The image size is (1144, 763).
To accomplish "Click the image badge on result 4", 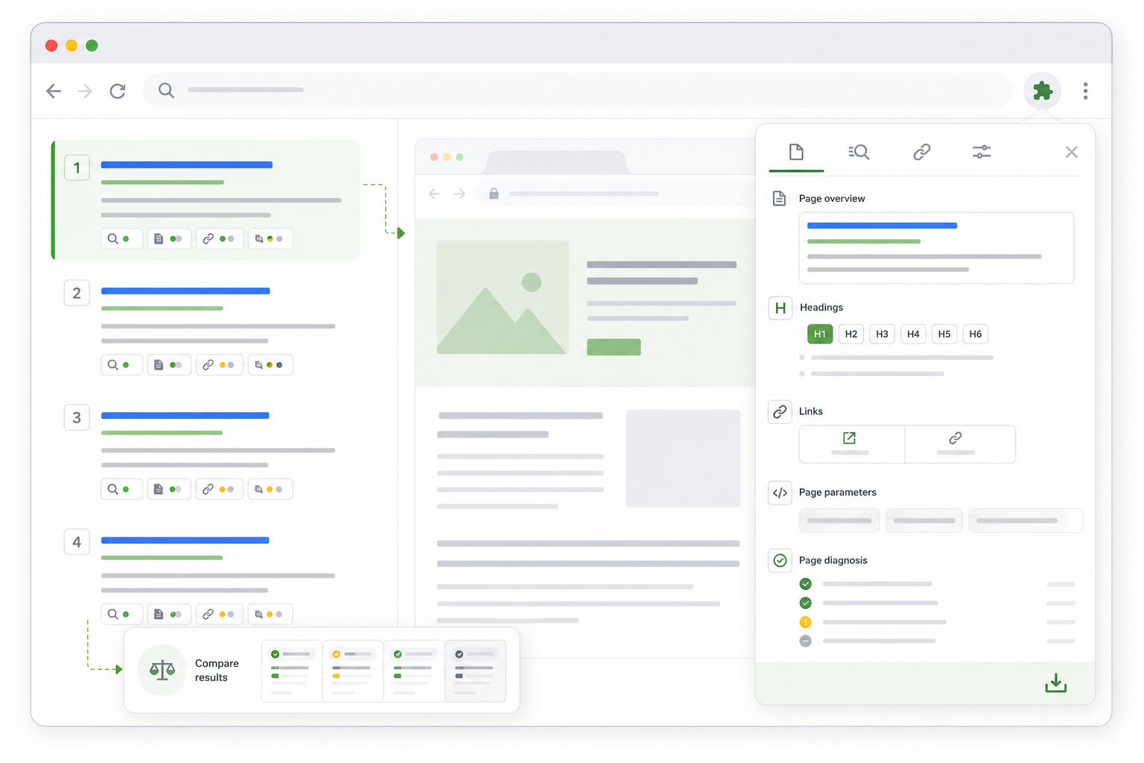I will point(270,614).
